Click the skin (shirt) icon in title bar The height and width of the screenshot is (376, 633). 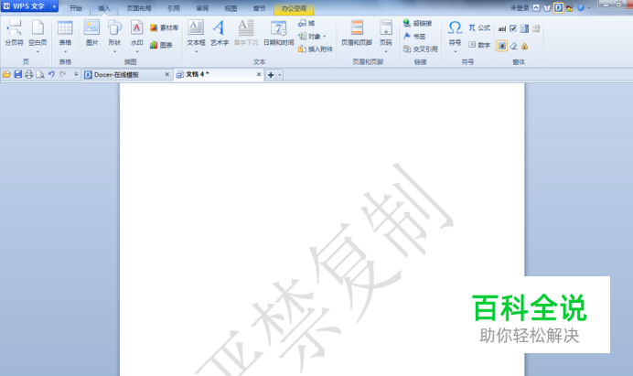tap(547, 7)
